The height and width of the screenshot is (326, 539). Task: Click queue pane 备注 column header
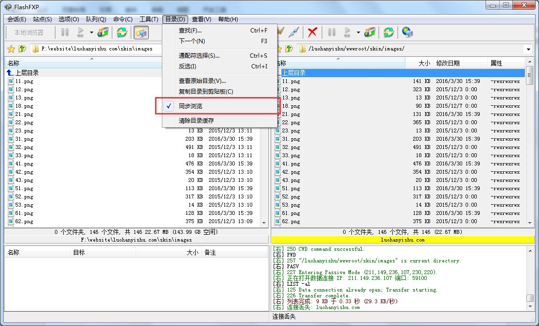coord(234,253)
